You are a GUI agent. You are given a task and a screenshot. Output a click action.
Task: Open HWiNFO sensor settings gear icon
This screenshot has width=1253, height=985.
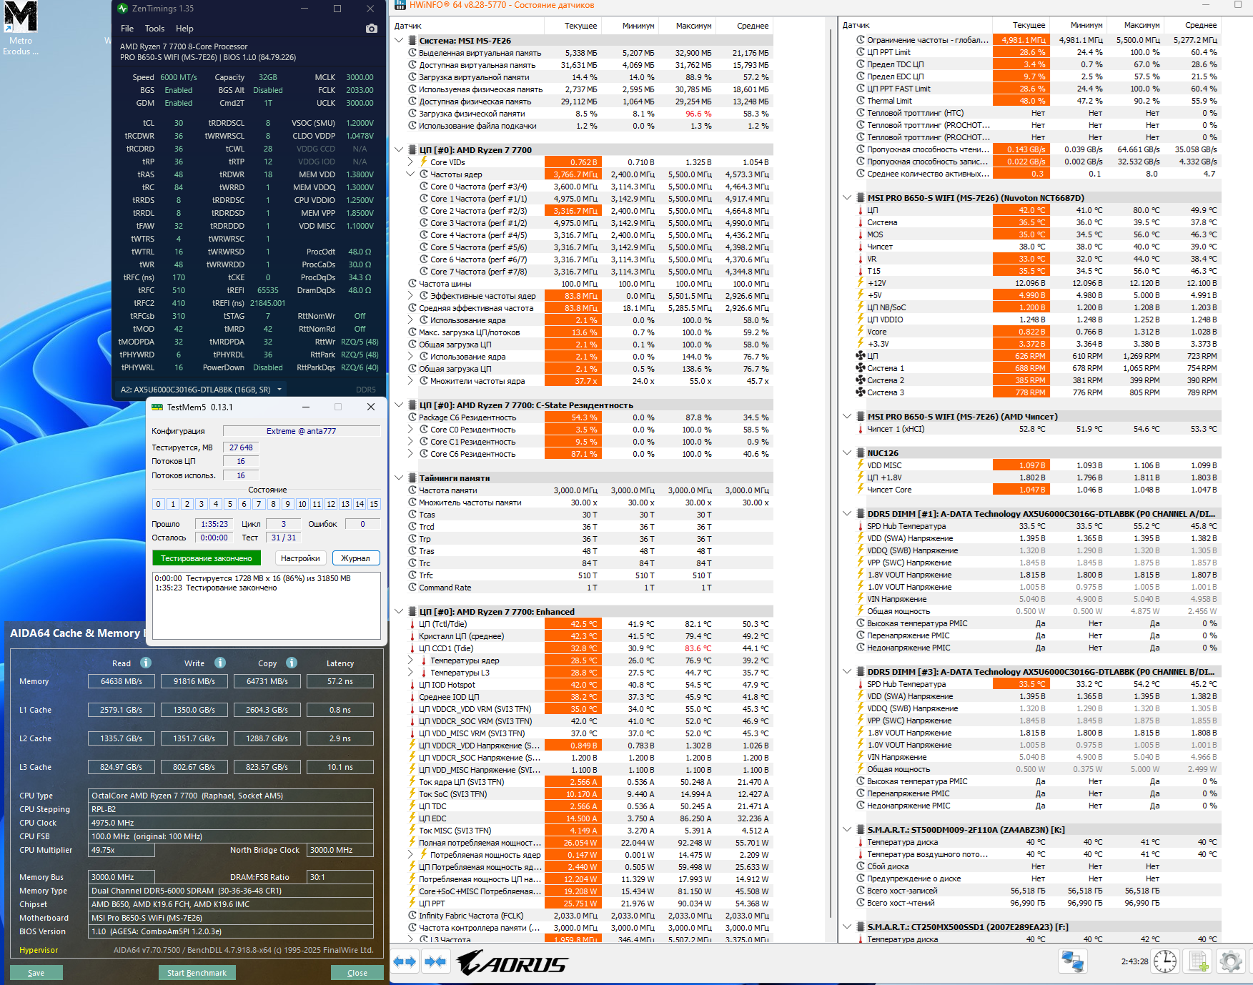[1231, 961]
